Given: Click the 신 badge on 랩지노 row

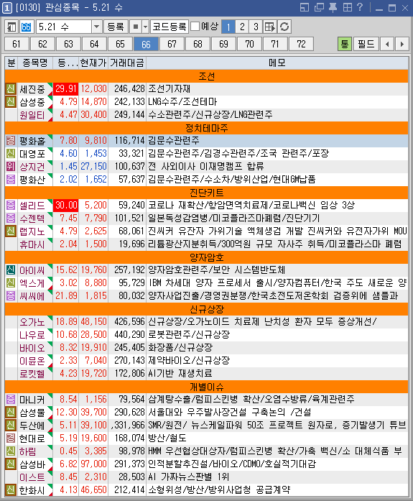Looking at the screenshot, I should pos(11,231).
